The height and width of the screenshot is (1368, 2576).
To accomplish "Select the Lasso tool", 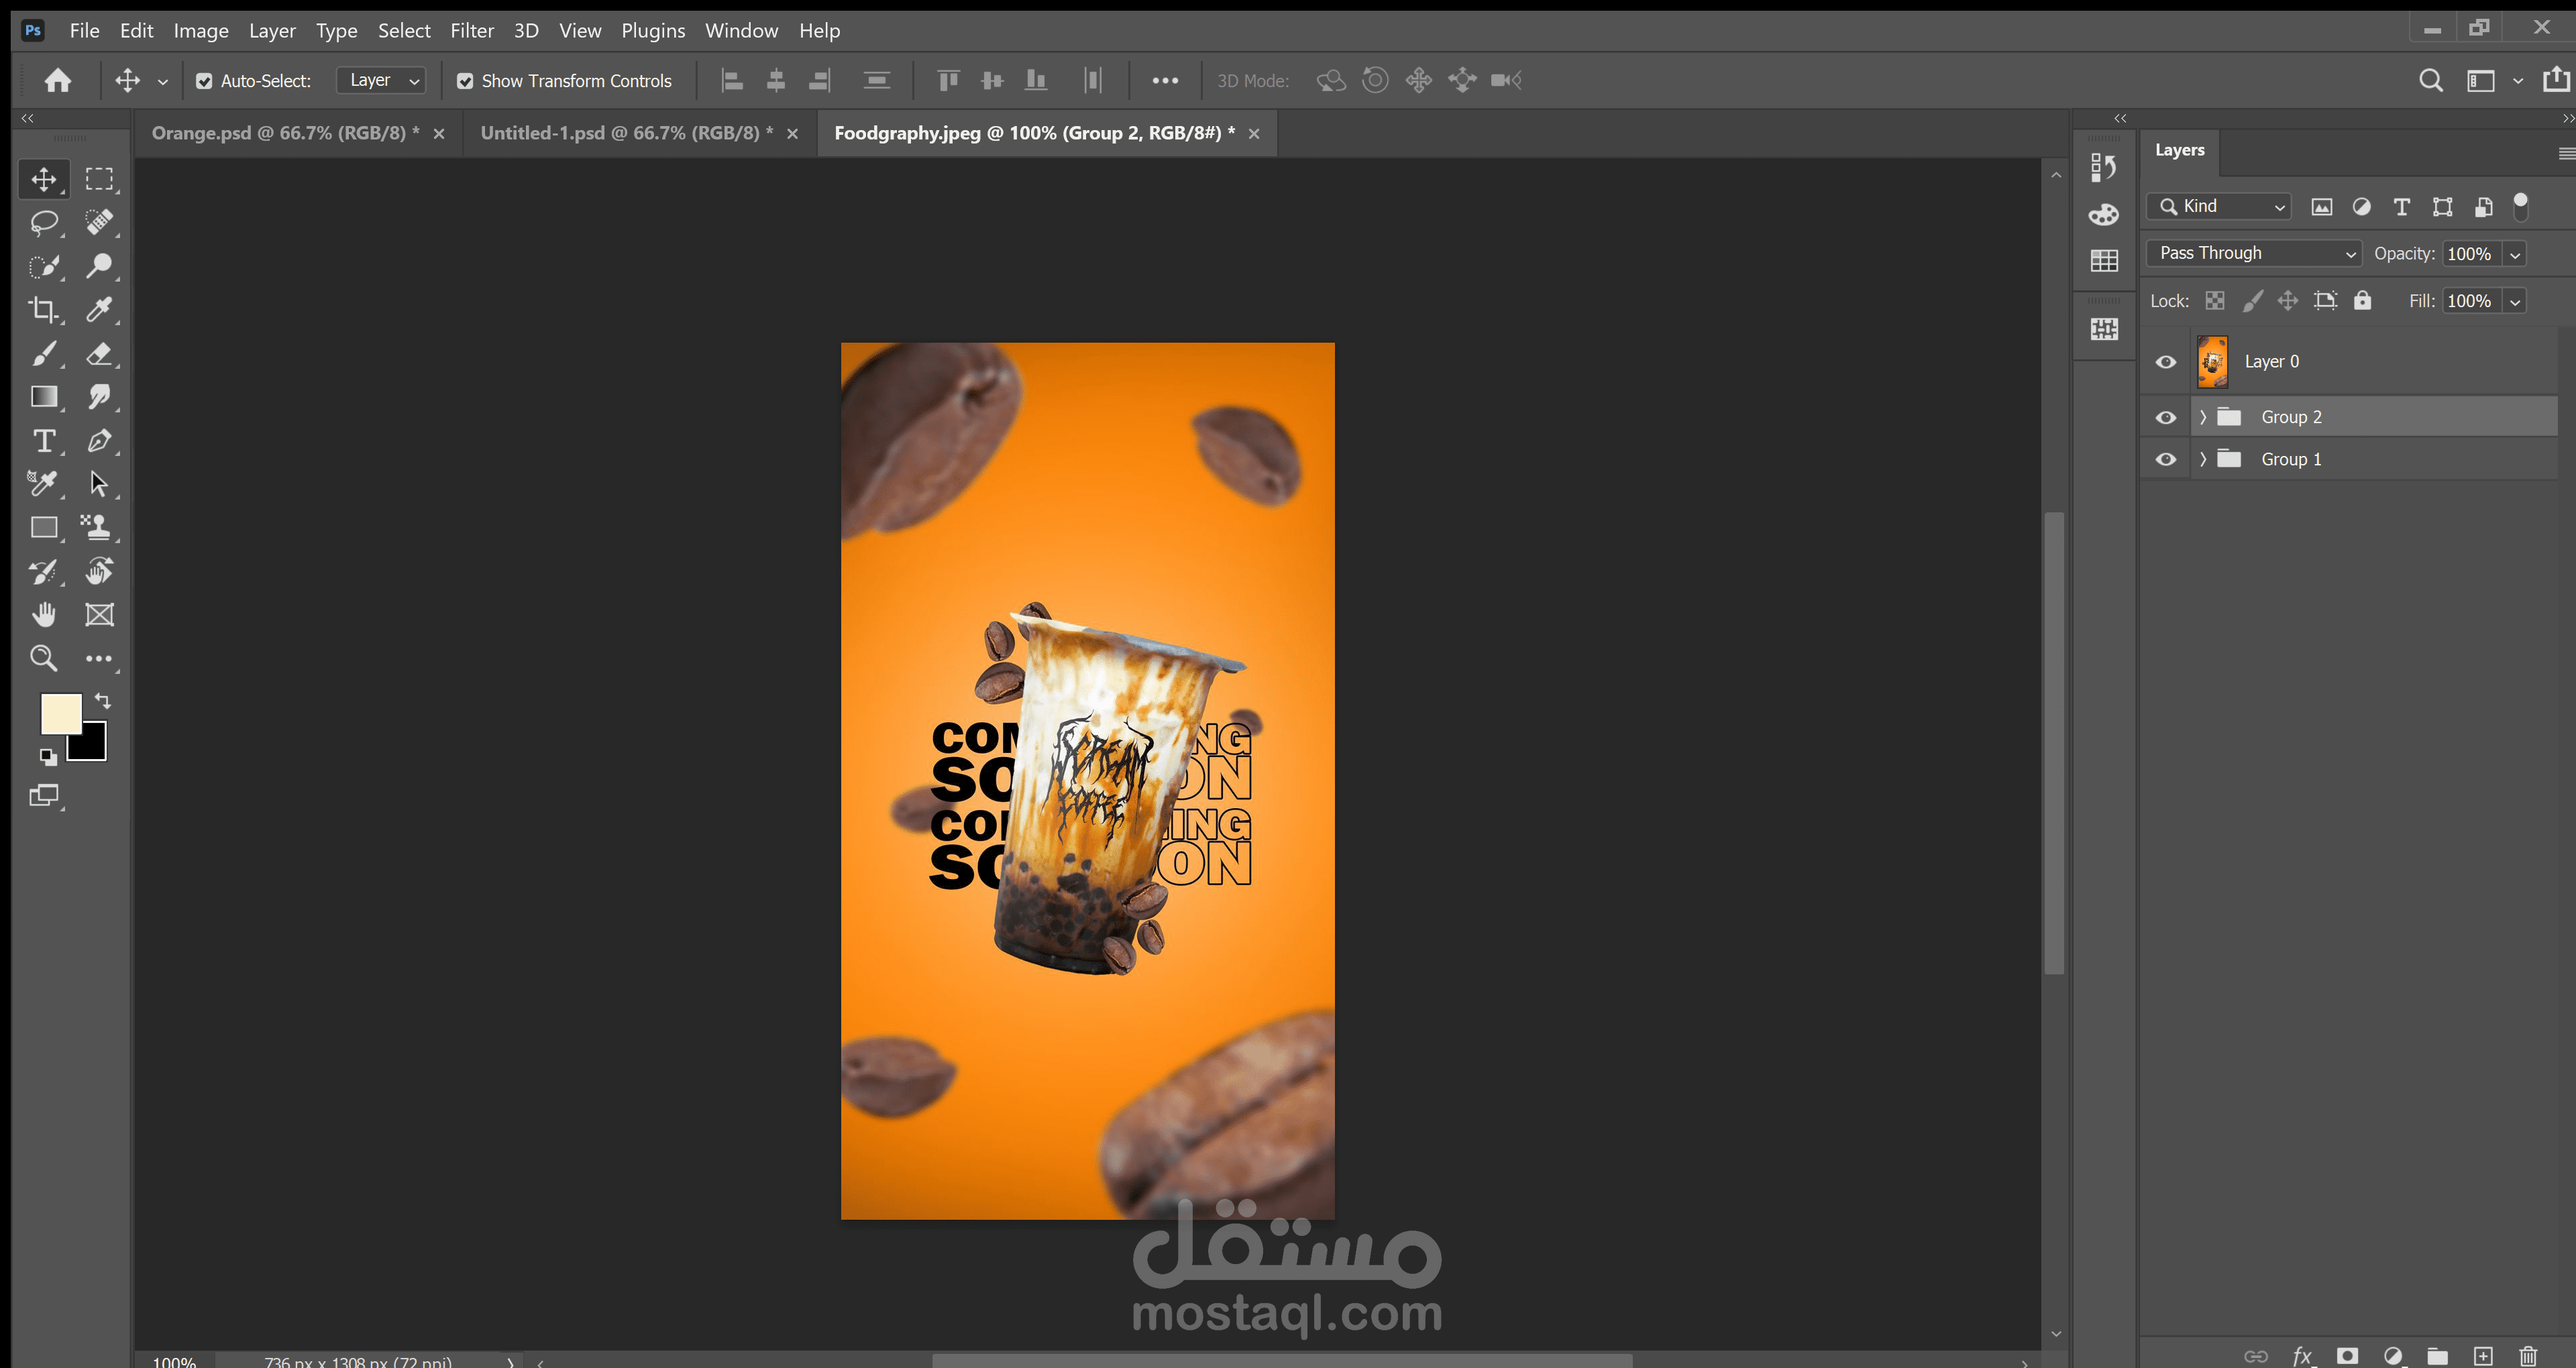I will (43, 222).
